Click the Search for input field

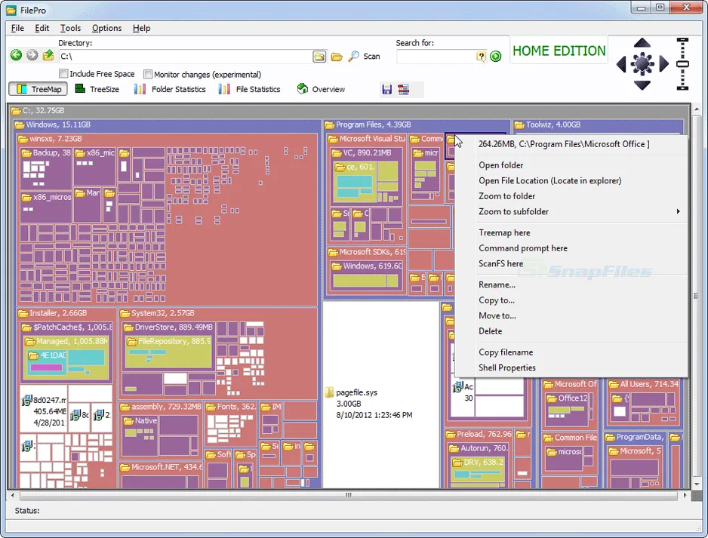[x=436, y=57]
